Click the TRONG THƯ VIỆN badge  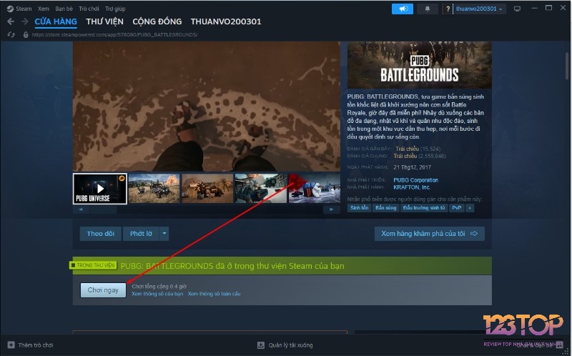pyautogui.click(x=93, y=265)
